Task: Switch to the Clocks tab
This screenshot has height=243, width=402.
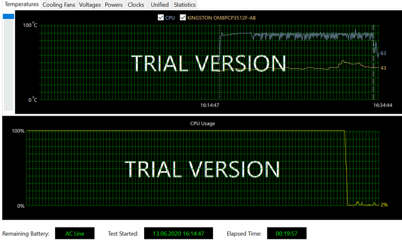Action: coord(136,5)
